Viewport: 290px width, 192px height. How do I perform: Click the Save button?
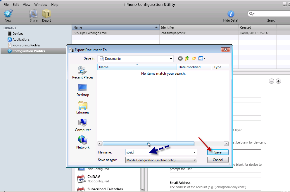217,152
